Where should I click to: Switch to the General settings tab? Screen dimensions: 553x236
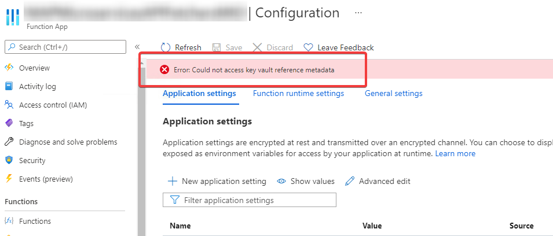coord(394,93)
